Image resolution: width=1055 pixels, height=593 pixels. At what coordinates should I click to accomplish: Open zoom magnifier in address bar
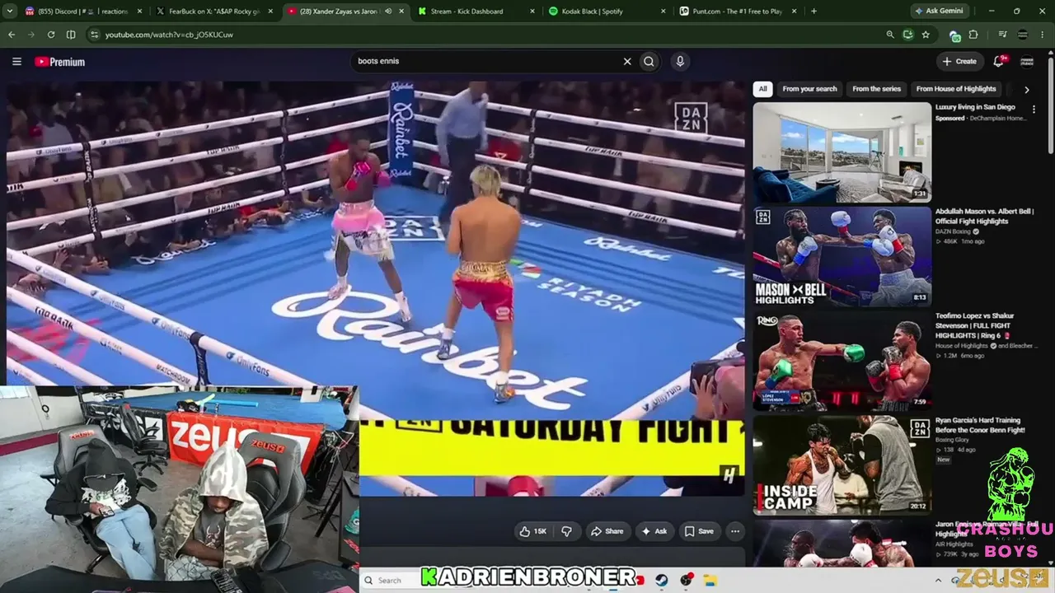[889, 35]
